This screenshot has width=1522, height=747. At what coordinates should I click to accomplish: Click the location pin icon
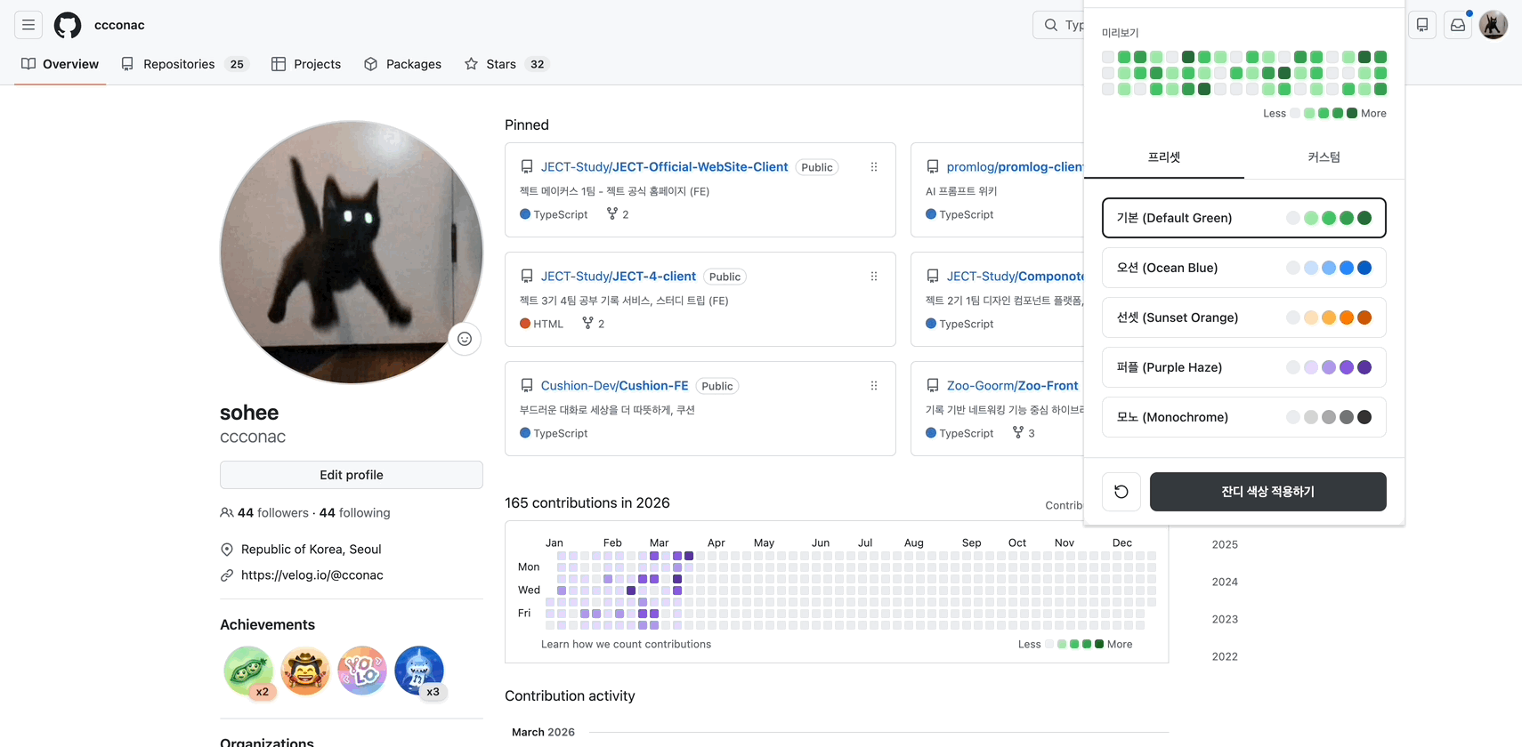[227, 550]
